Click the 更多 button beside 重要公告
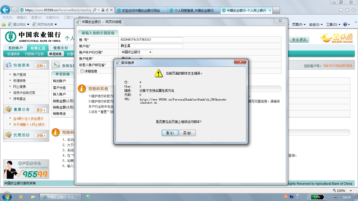Image resolution: width=358 pixels, height=201 pixels. point(41,110)
